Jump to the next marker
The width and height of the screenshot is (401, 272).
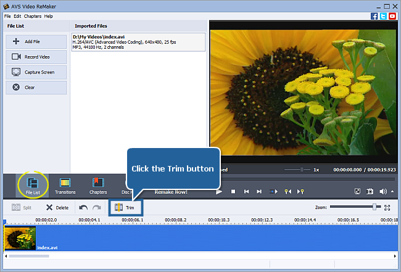(300, 191)
